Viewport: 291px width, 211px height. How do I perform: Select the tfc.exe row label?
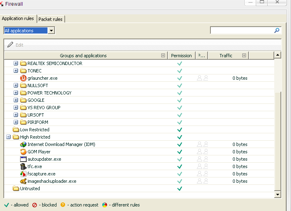click(35, 166)
